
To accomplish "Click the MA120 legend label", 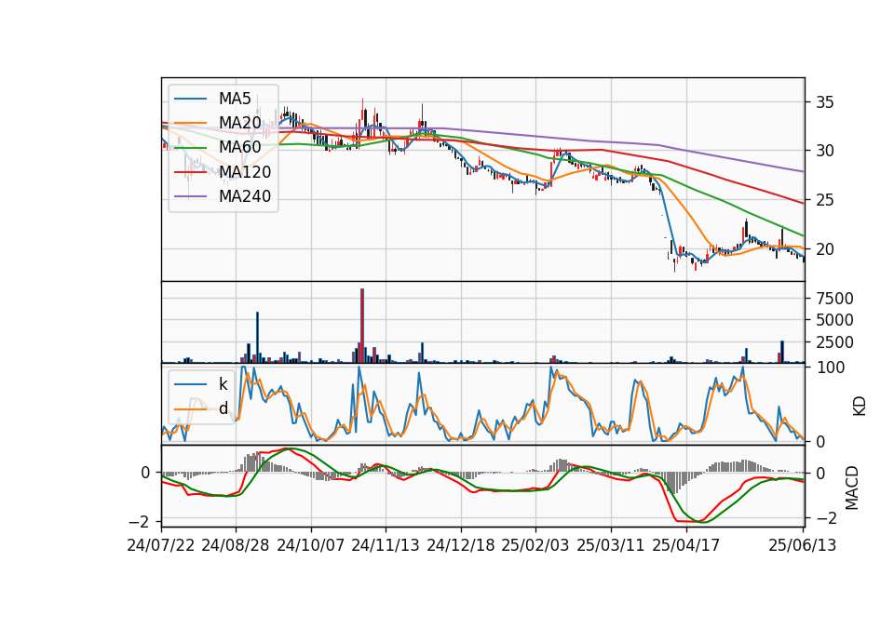I will click(x=245, y=172).
